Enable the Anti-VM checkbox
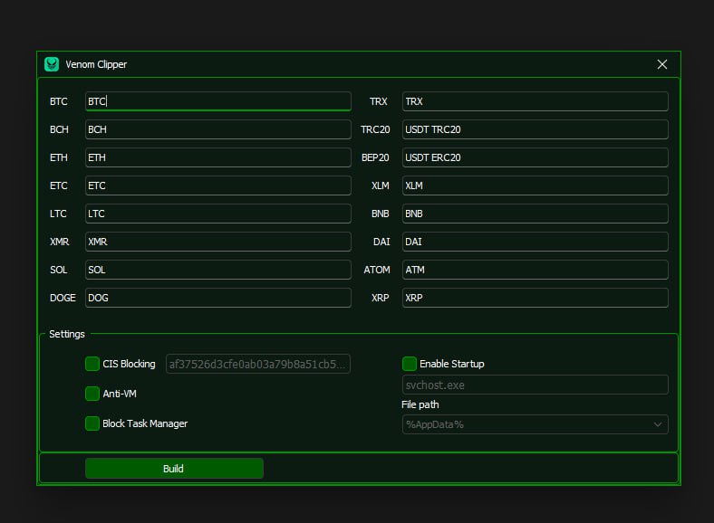 pos(92,394)
